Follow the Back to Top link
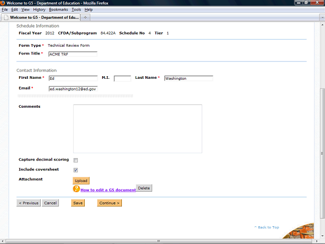 (x=267, y=227)
